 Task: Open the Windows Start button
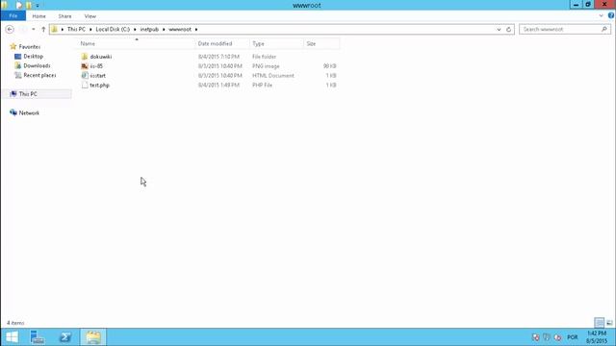[12, 337]
